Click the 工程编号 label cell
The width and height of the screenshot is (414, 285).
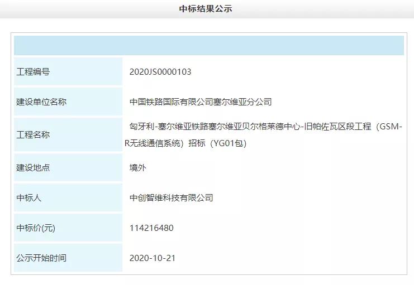click(x=68, y=71)
